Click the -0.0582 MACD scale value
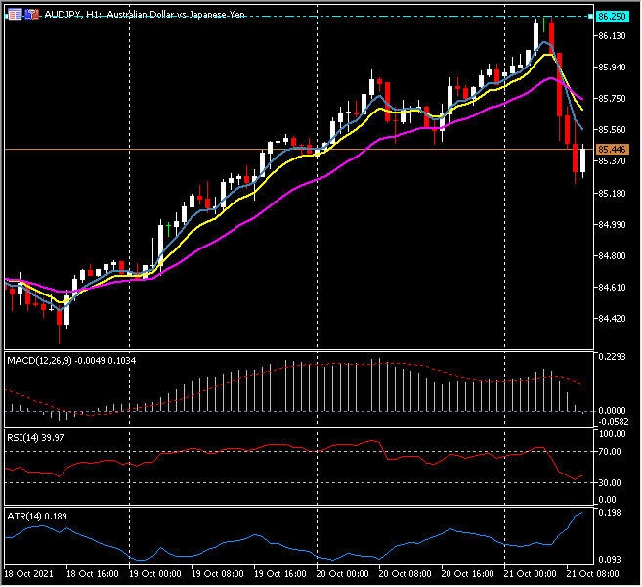The height and width of the screenshot is (587, 642). coord(614,422)
